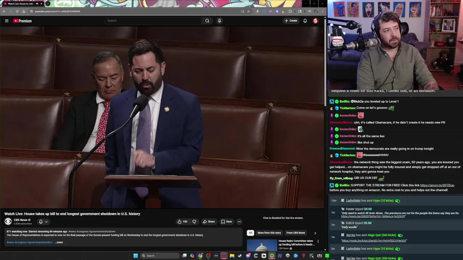Open Windows Start menu
463x260 pixels.
[136, 256]
